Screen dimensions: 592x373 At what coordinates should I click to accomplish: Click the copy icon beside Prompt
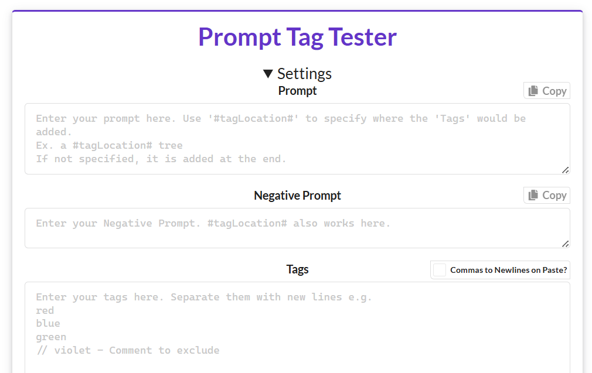coord(533,91)
